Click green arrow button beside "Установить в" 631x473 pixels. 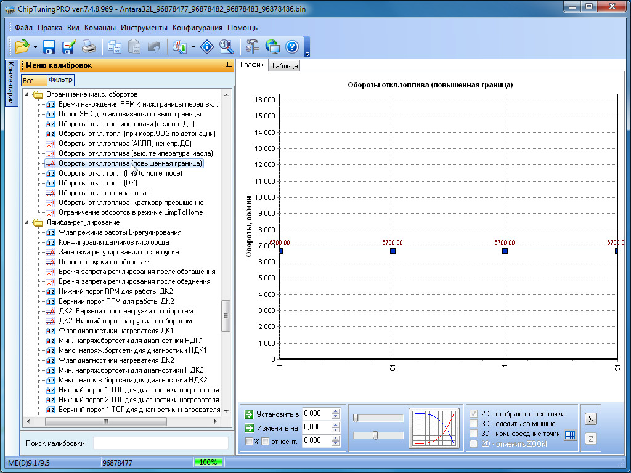tap(249, 414)
